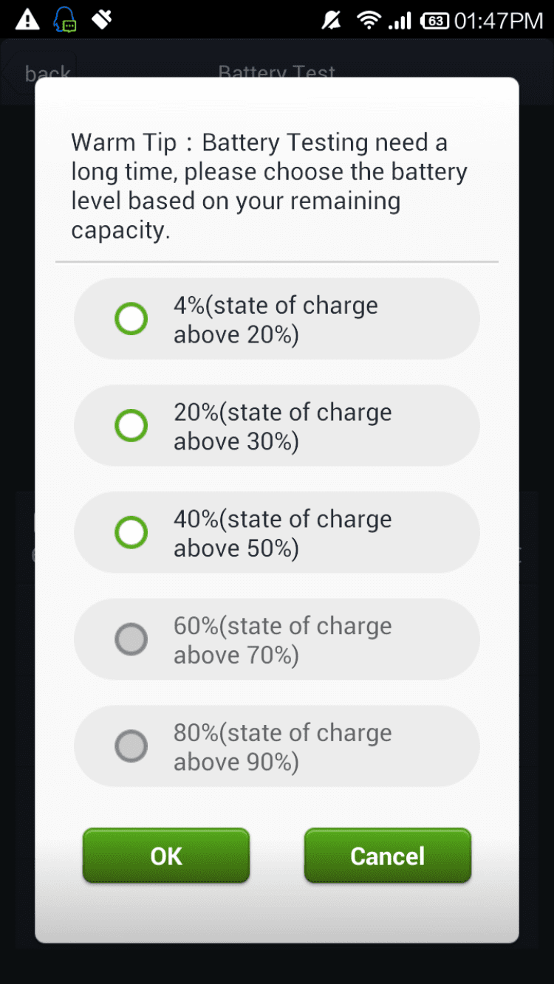The image size is (554, 984).
Task: Tap the silent mode bell icon
Action: [332, 21]
